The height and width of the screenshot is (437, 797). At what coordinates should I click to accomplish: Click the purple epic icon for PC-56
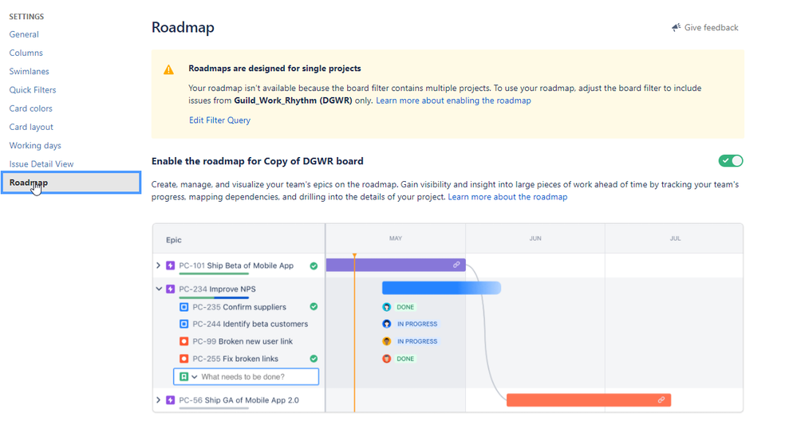[171, 400]
